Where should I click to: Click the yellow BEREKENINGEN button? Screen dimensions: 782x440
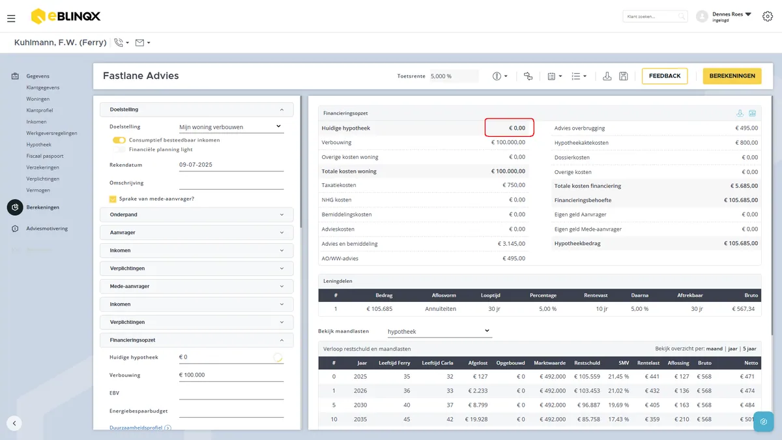click(732, 76)
